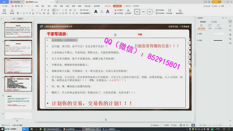This screenshot has width=233, height=131.
Task: Switch to 大纲 outline view toggle
Action: tap(14, 19)
